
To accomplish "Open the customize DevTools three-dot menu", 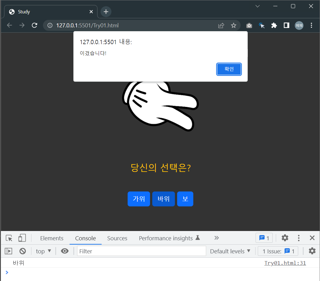I will pyautogui.click(x=299, y=238).
